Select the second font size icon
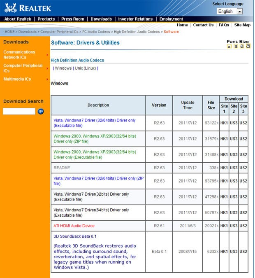Screen dimensions: 255x278 [x=236, y=46]
